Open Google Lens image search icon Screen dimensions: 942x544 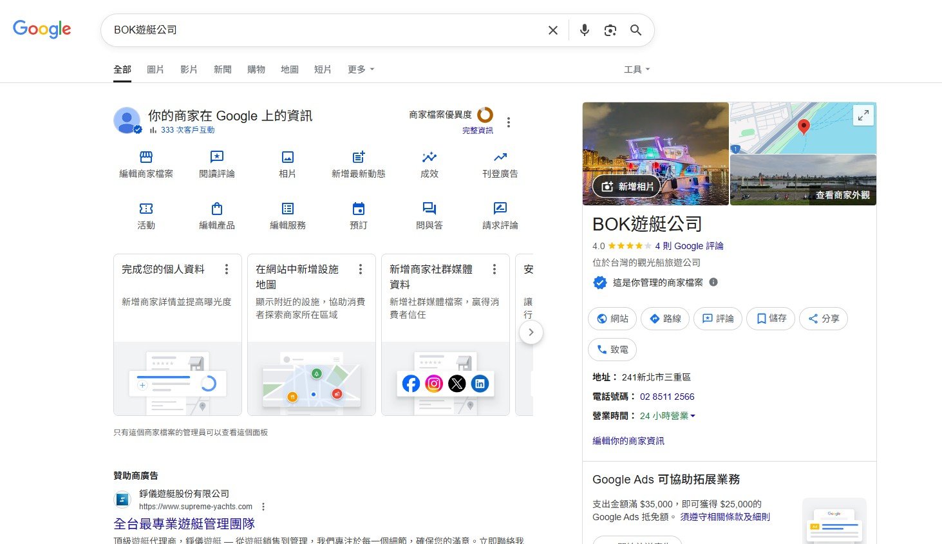pyautogui.click(x=610, y=30)
